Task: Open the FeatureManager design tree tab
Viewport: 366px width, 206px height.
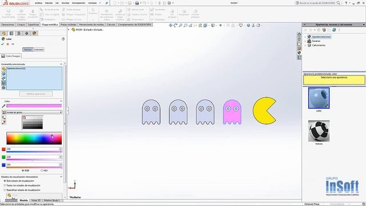Action: point(4,33)
